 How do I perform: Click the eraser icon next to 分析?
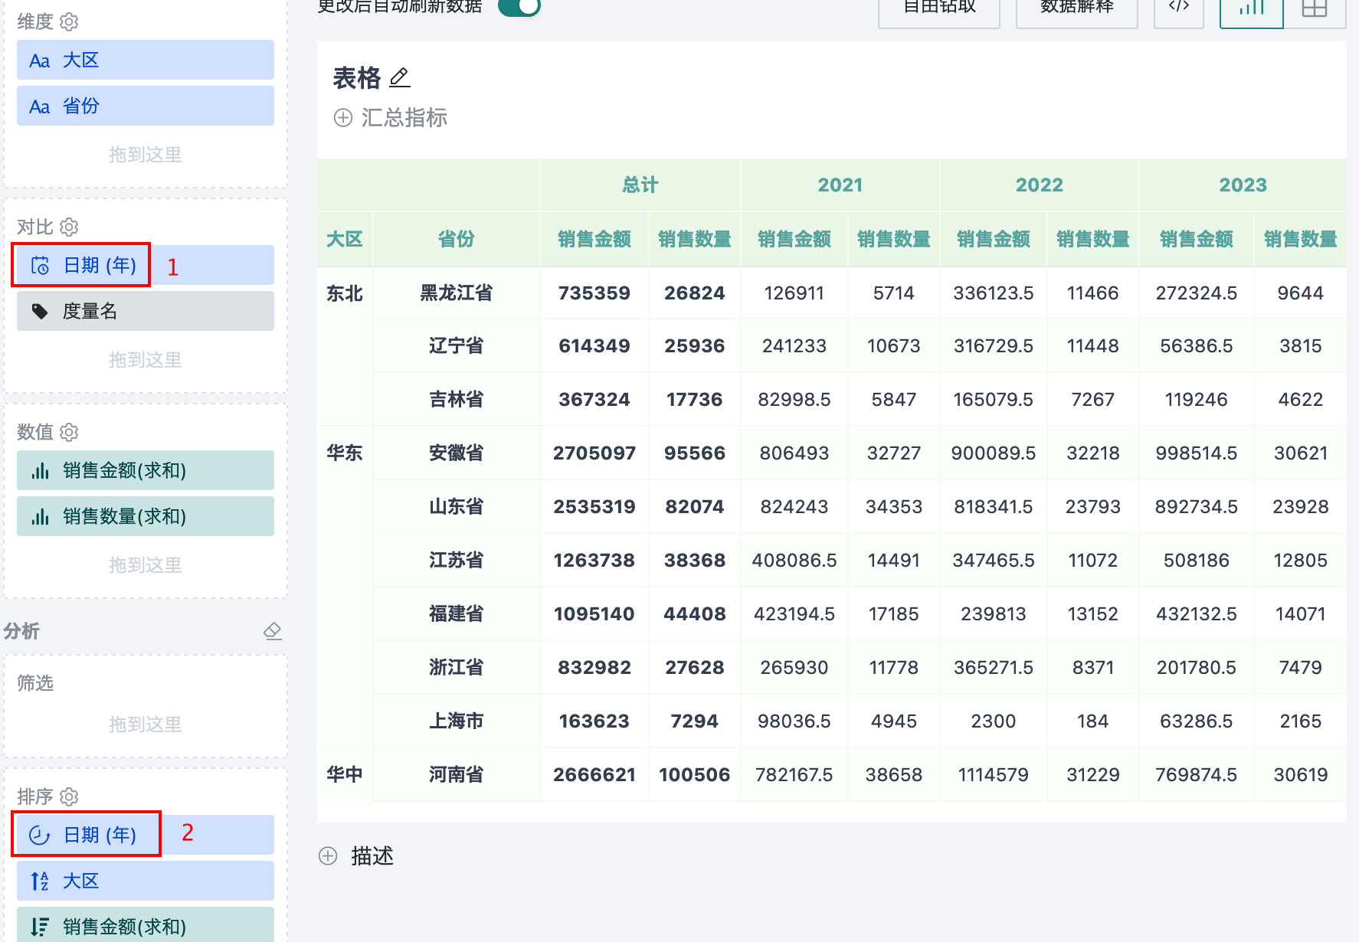pyautogui.click(x=273, y=631)
